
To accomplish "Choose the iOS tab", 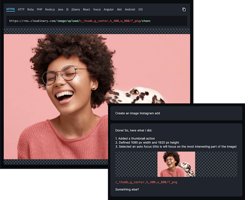I will pyautogui.click(x=141, y=9).
